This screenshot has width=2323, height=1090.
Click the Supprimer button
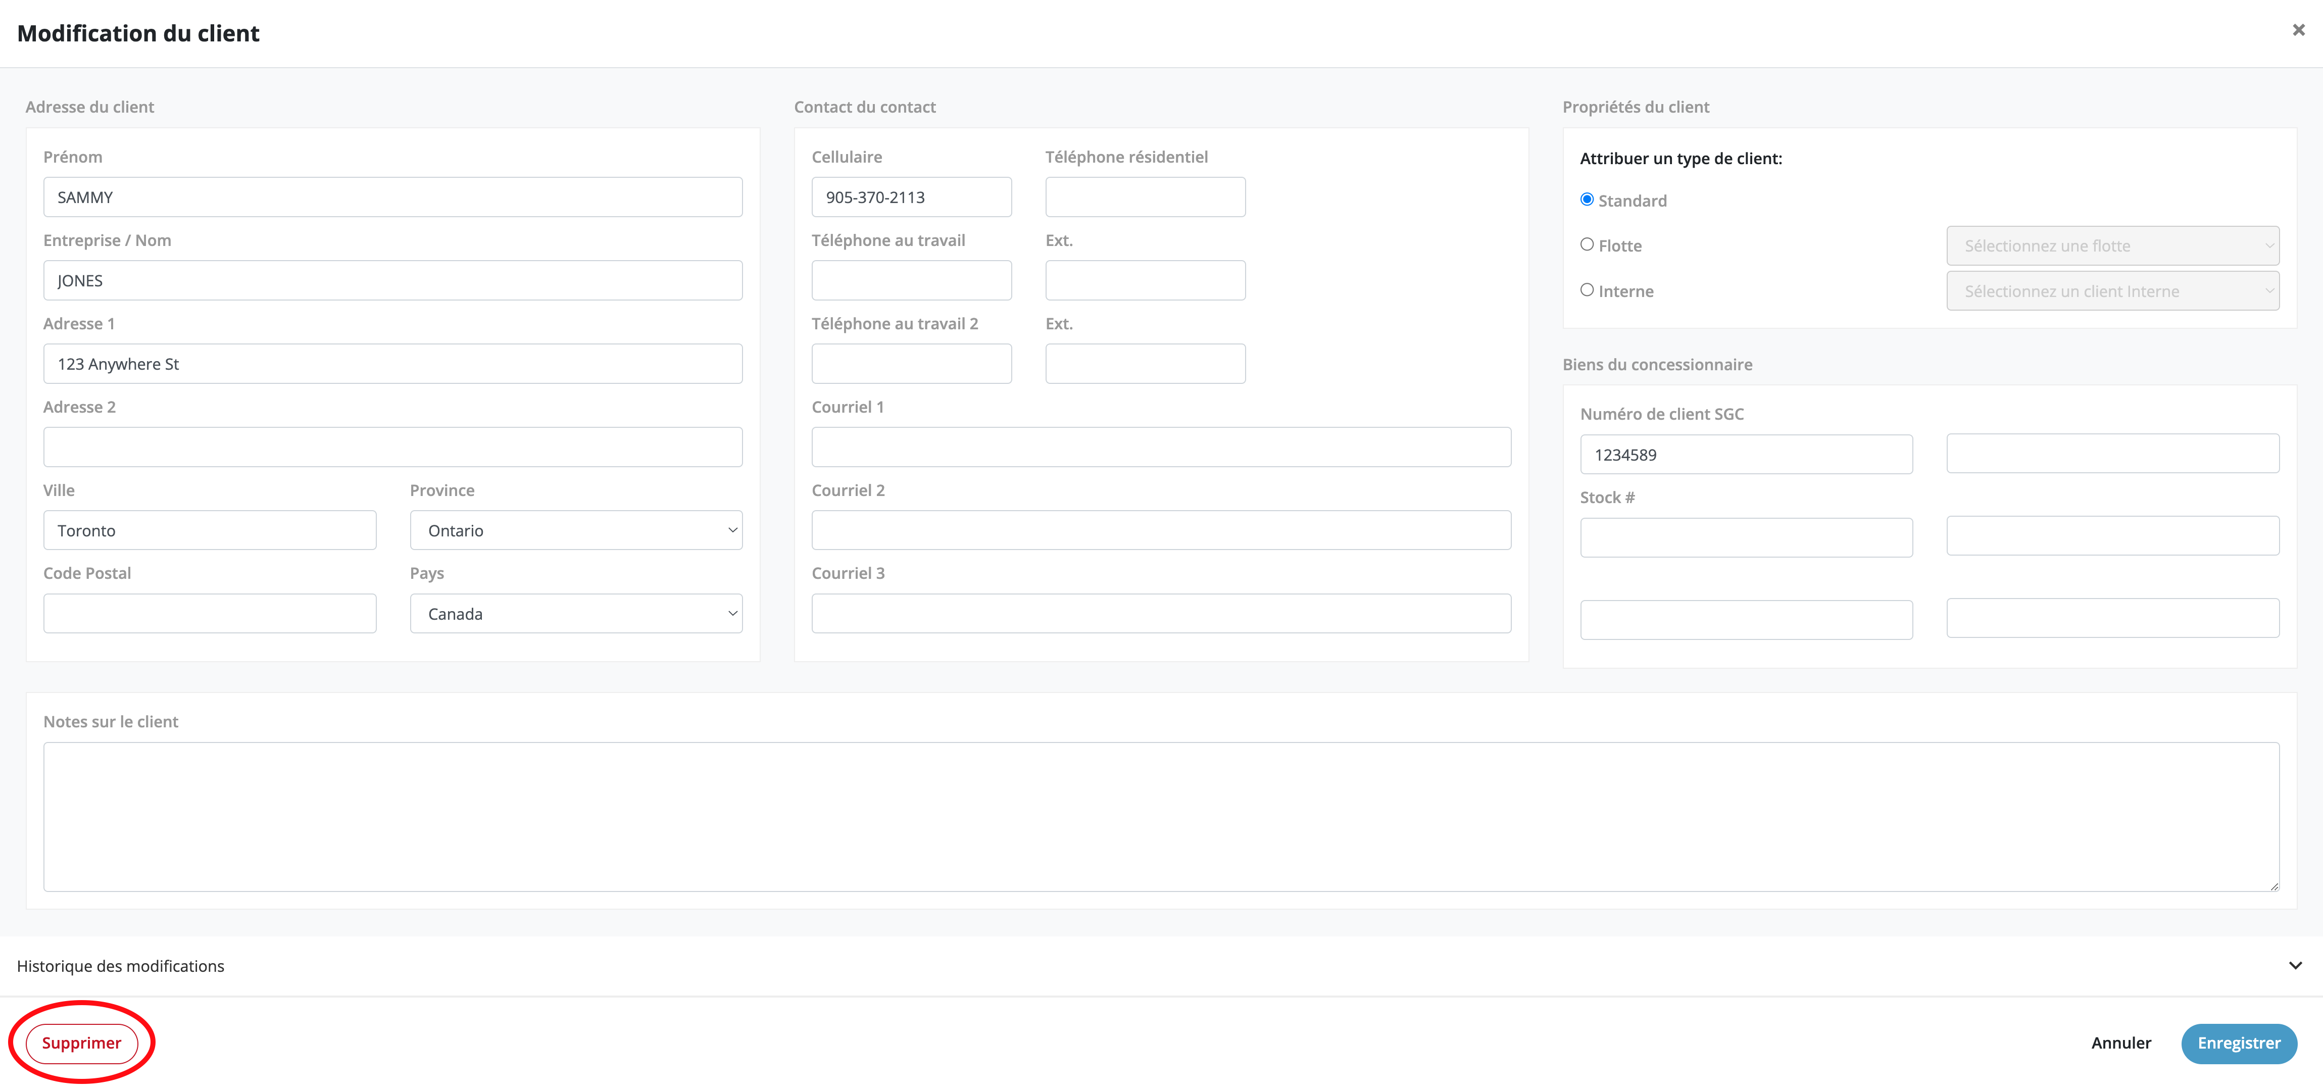coord(81,1043)
